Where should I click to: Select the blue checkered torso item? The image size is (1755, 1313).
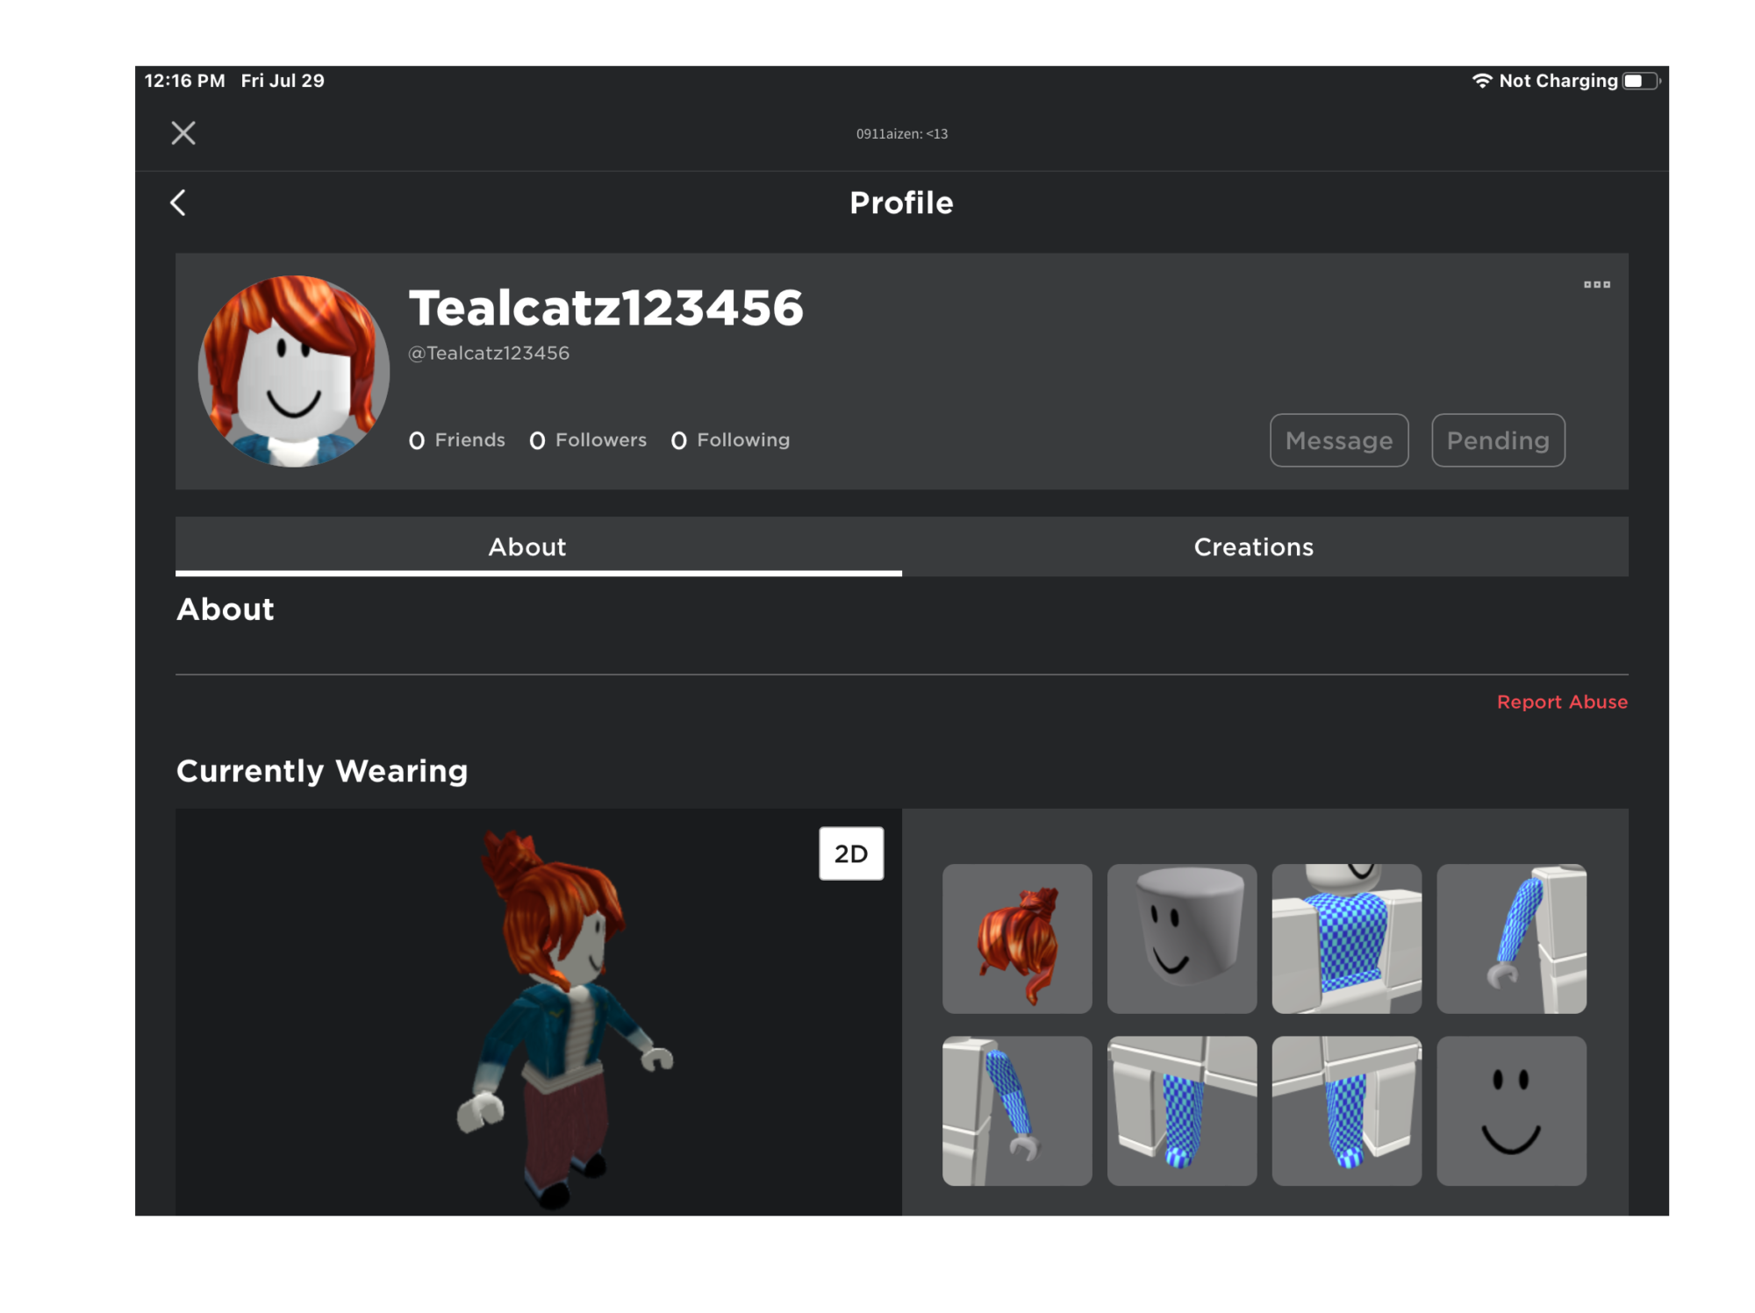click(1346, 938)
